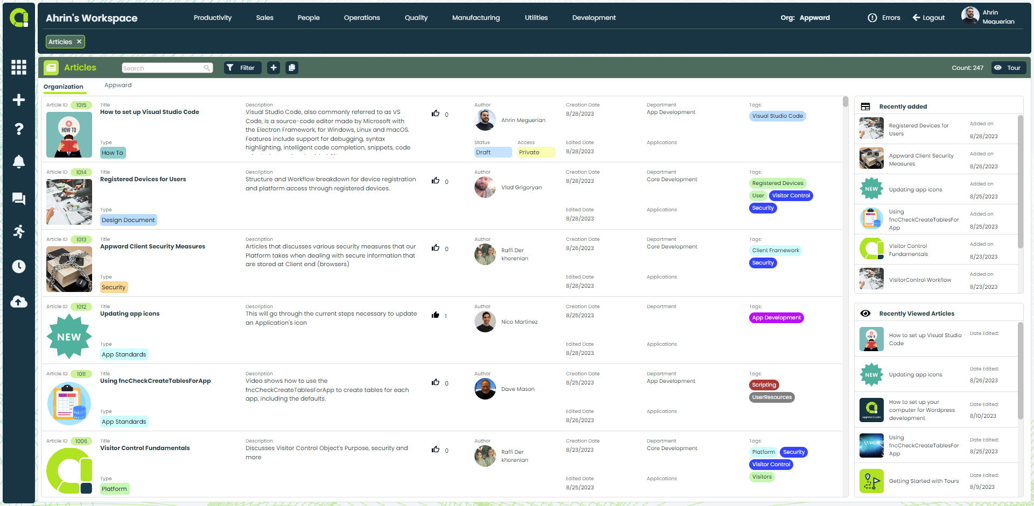This screenshot has width=1034, height=506.
Task: Like the Registered Devices for Users article
Action: [x=435, y=181]
